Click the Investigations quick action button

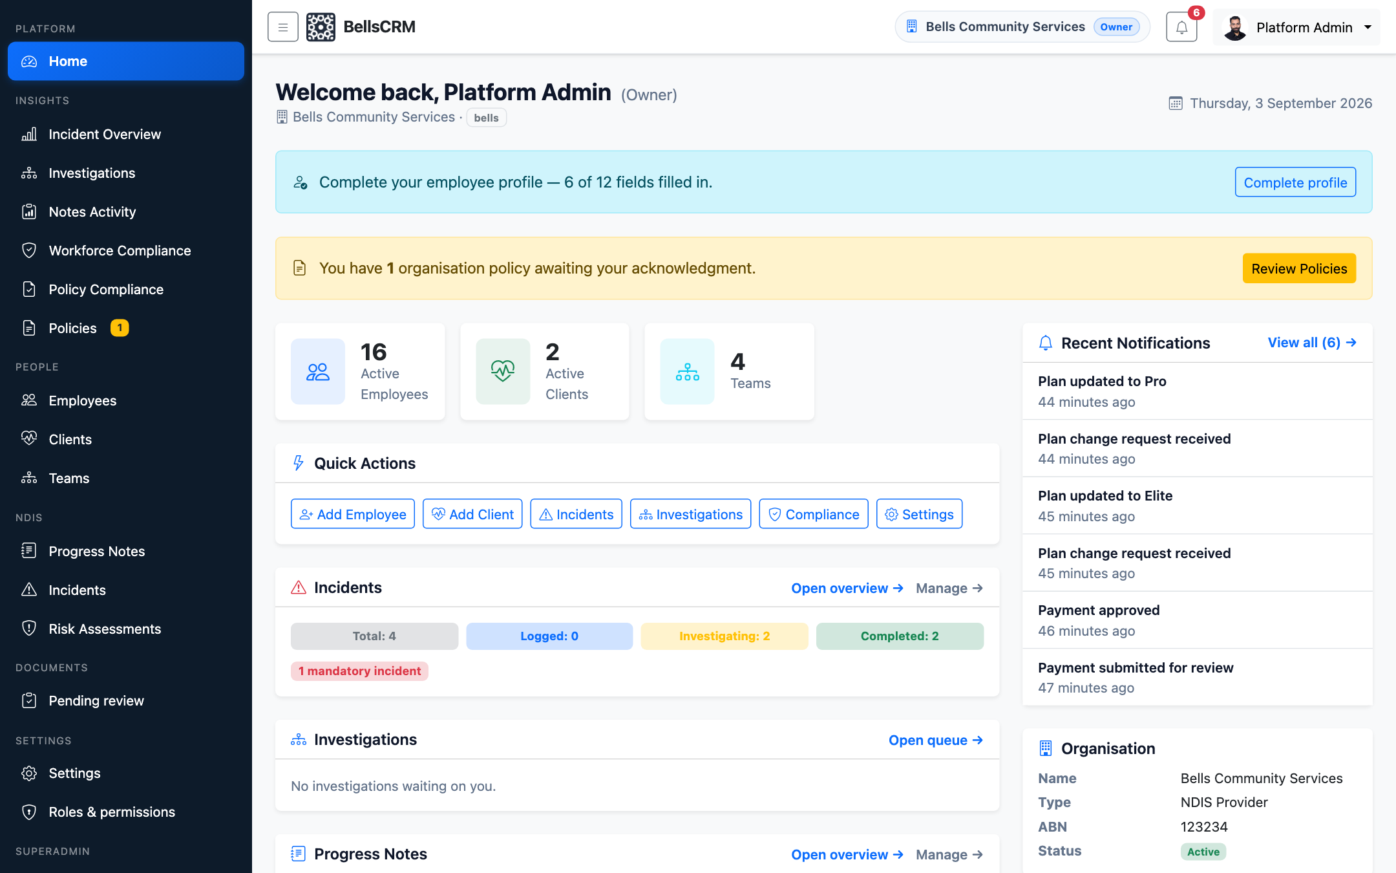(x=691, y=514)
